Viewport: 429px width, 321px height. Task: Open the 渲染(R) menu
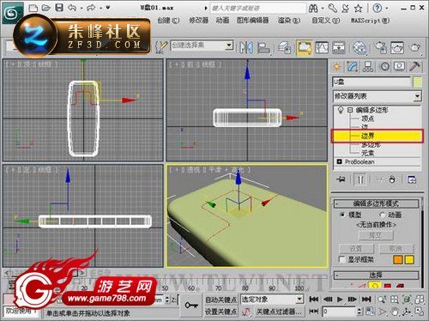289,21
